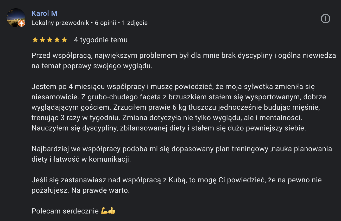Viewport: 341px width, 221px height.
Task: Open Karol M's profile picture
Action: point(15,17)
